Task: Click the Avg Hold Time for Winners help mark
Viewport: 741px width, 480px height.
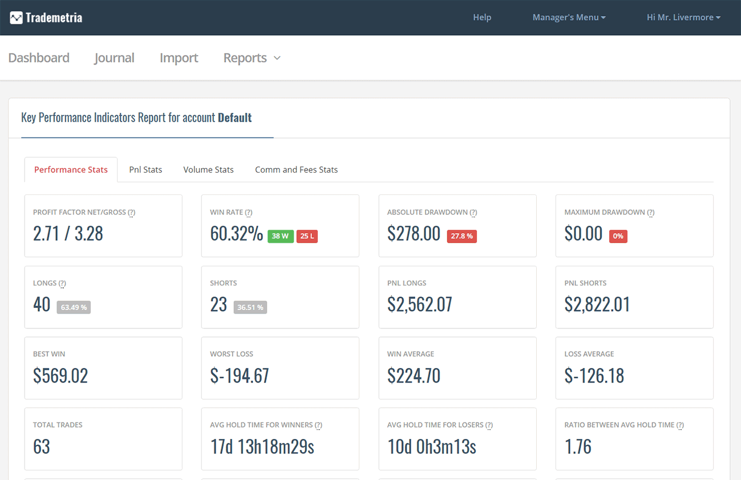Action: point(318,425)
